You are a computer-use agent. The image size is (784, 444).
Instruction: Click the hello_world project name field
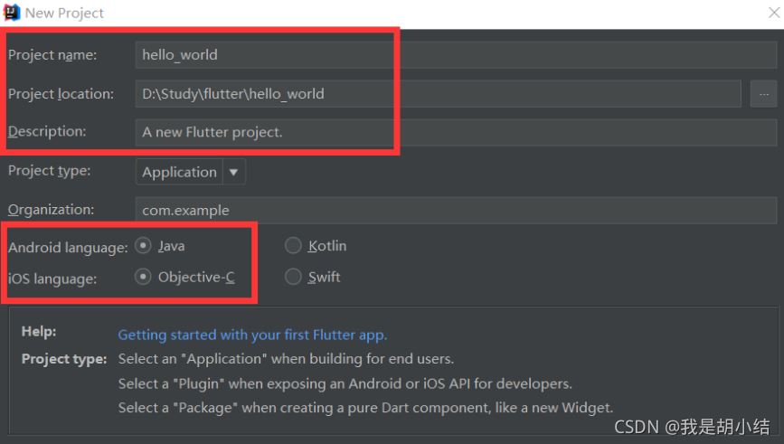pyautogui.click(x=456, y=55)
